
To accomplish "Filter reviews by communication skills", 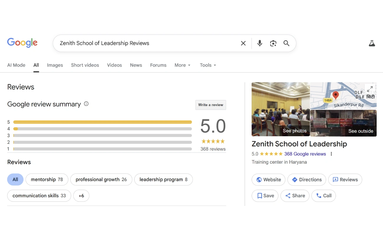I will click(x=39, y=196).
